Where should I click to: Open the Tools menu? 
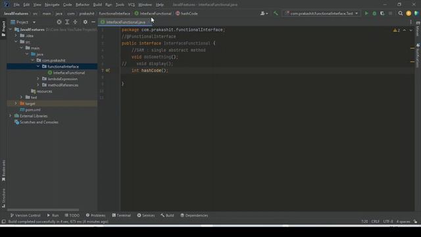pyautogui.click(x=120, y=5)
